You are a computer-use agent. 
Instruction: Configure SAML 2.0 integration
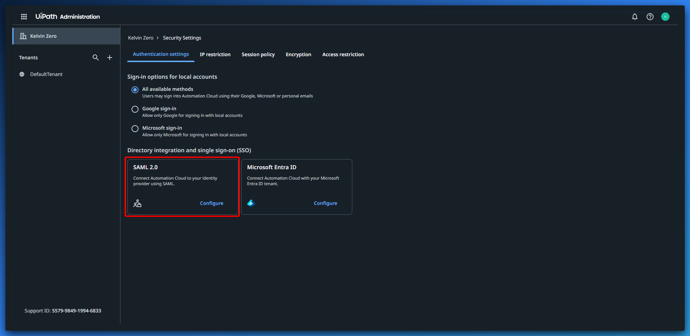click(212, 203)
